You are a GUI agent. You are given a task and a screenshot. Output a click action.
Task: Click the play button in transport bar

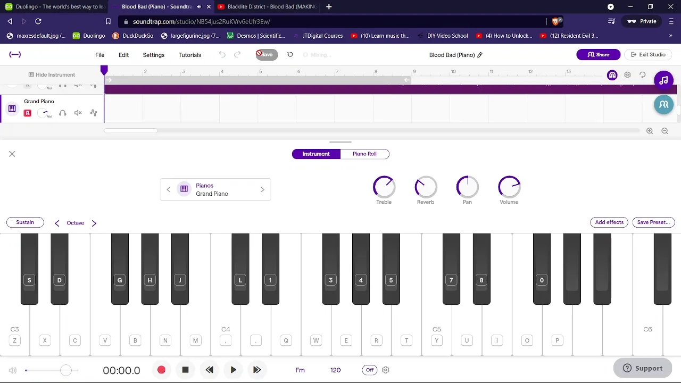233,370
